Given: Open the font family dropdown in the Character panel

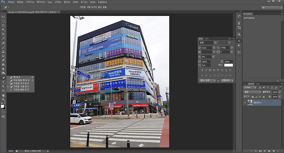Looking at the screenshot, I should click(x=215, y=43).
